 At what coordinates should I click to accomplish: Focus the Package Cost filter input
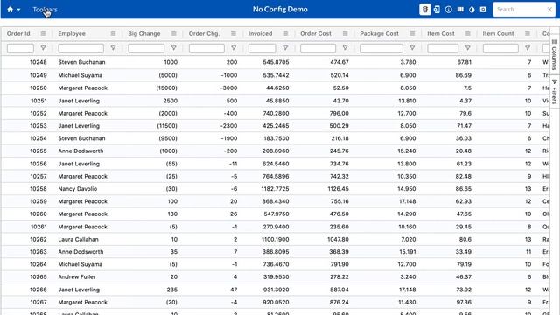click(x=381, y=48)
